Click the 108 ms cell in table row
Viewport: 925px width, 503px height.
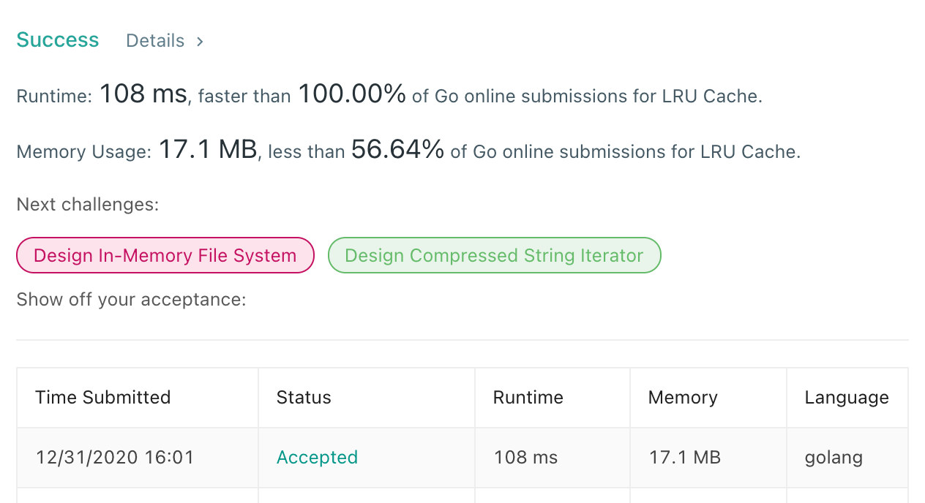525,458
